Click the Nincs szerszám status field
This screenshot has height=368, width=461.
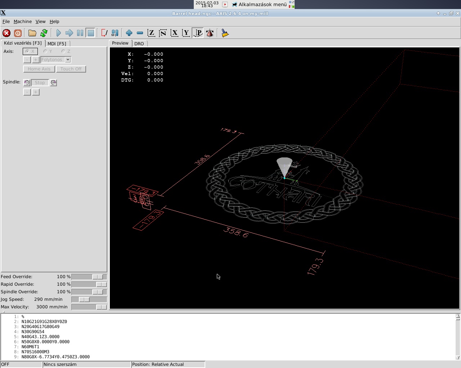pos(86,364)
